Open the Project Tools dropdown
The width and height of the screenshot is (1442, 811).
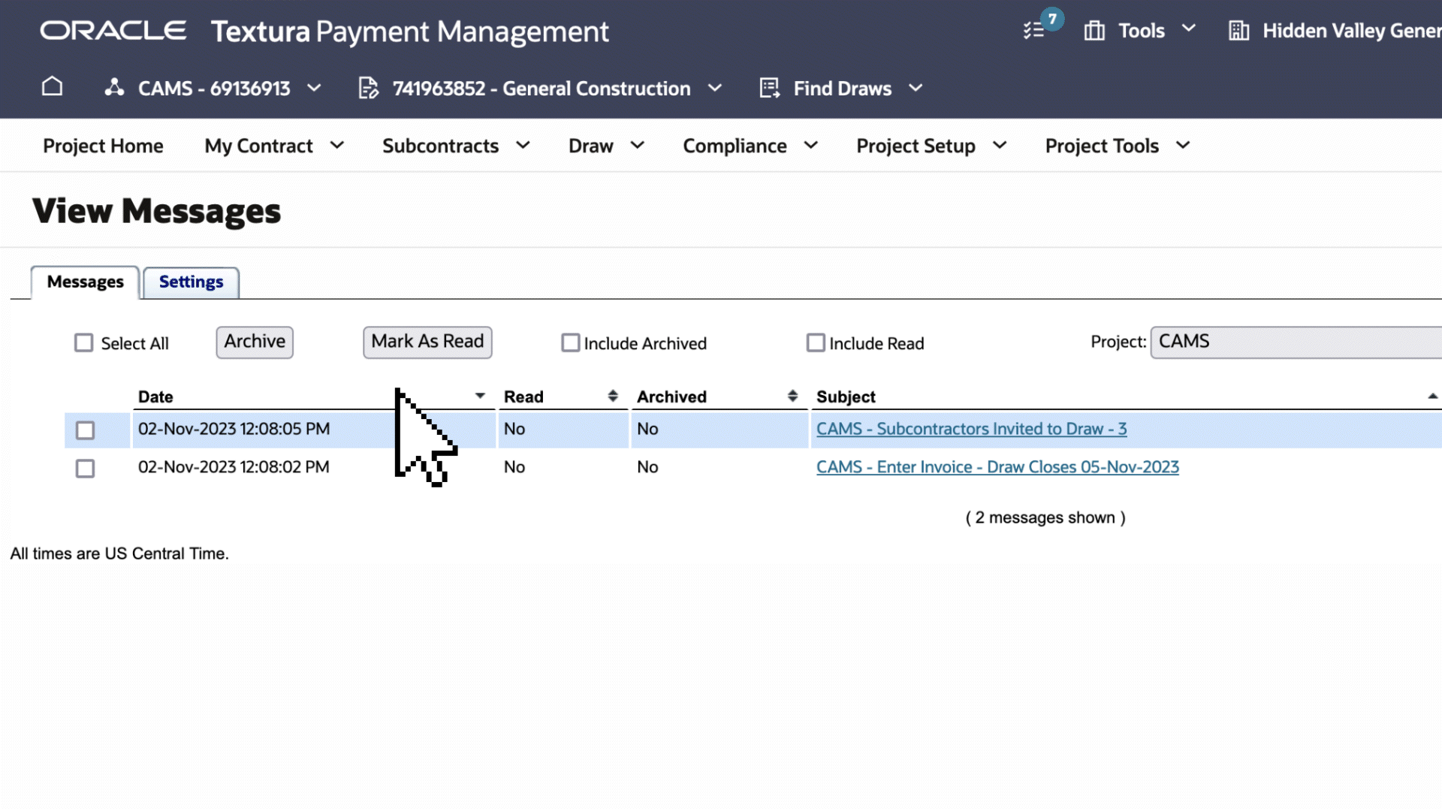pyautogui.click(x=1117, y=146)
